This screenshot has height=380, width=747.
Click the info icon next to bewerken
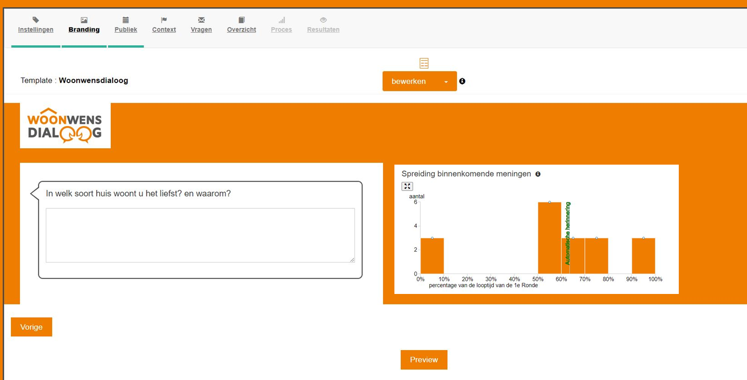[x=462, y=81]
